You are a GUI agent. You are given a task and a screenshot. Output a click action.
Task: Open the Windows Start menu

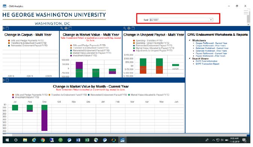(x=7, y=140)
